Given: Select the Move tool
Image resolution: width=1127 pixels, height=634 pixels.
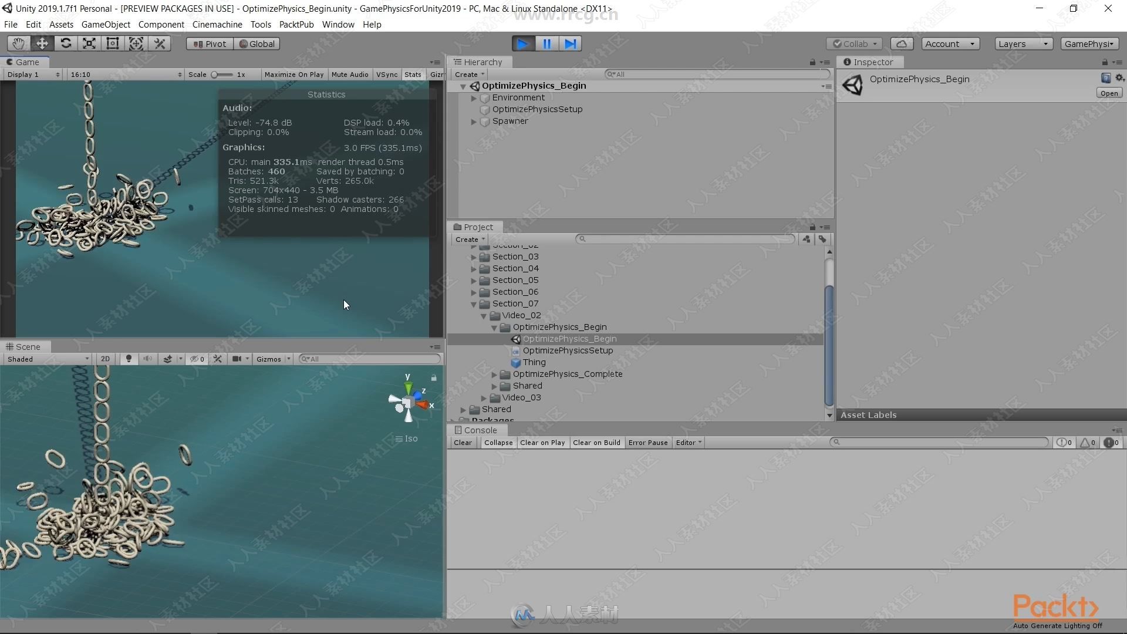Looking at the screenshot, I should point(42,43).
